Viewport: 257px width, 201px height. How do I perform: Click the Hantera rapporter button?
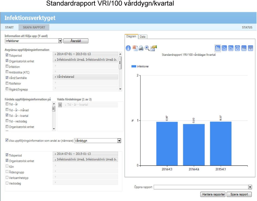click(213, 194)
